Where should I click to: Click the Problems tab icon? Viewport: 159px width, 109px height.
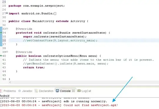[x=1, y=91]
